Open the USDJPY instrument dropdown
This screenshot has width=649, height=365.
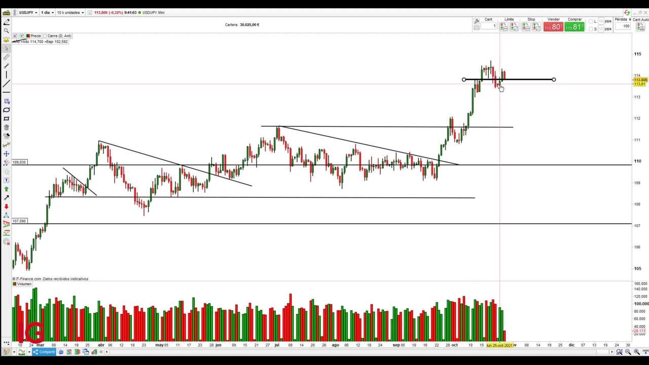tap(28, 12)
